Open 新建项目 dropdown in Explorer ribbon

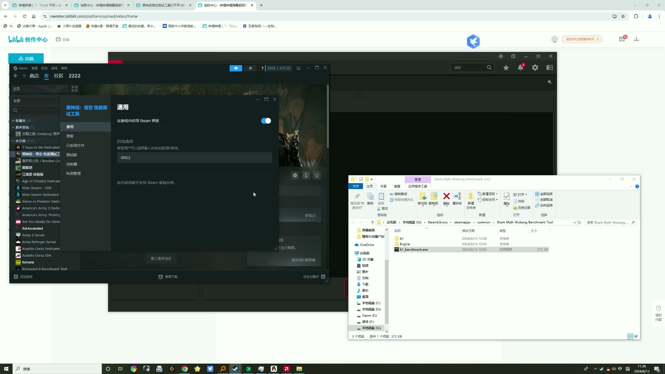[x=488, y=194]
